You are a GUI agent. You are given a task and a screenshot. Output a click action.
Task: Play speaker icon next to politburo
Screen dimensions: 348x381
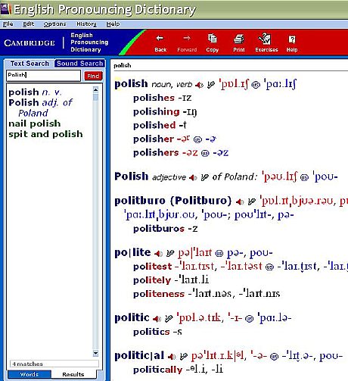point(240,201)
